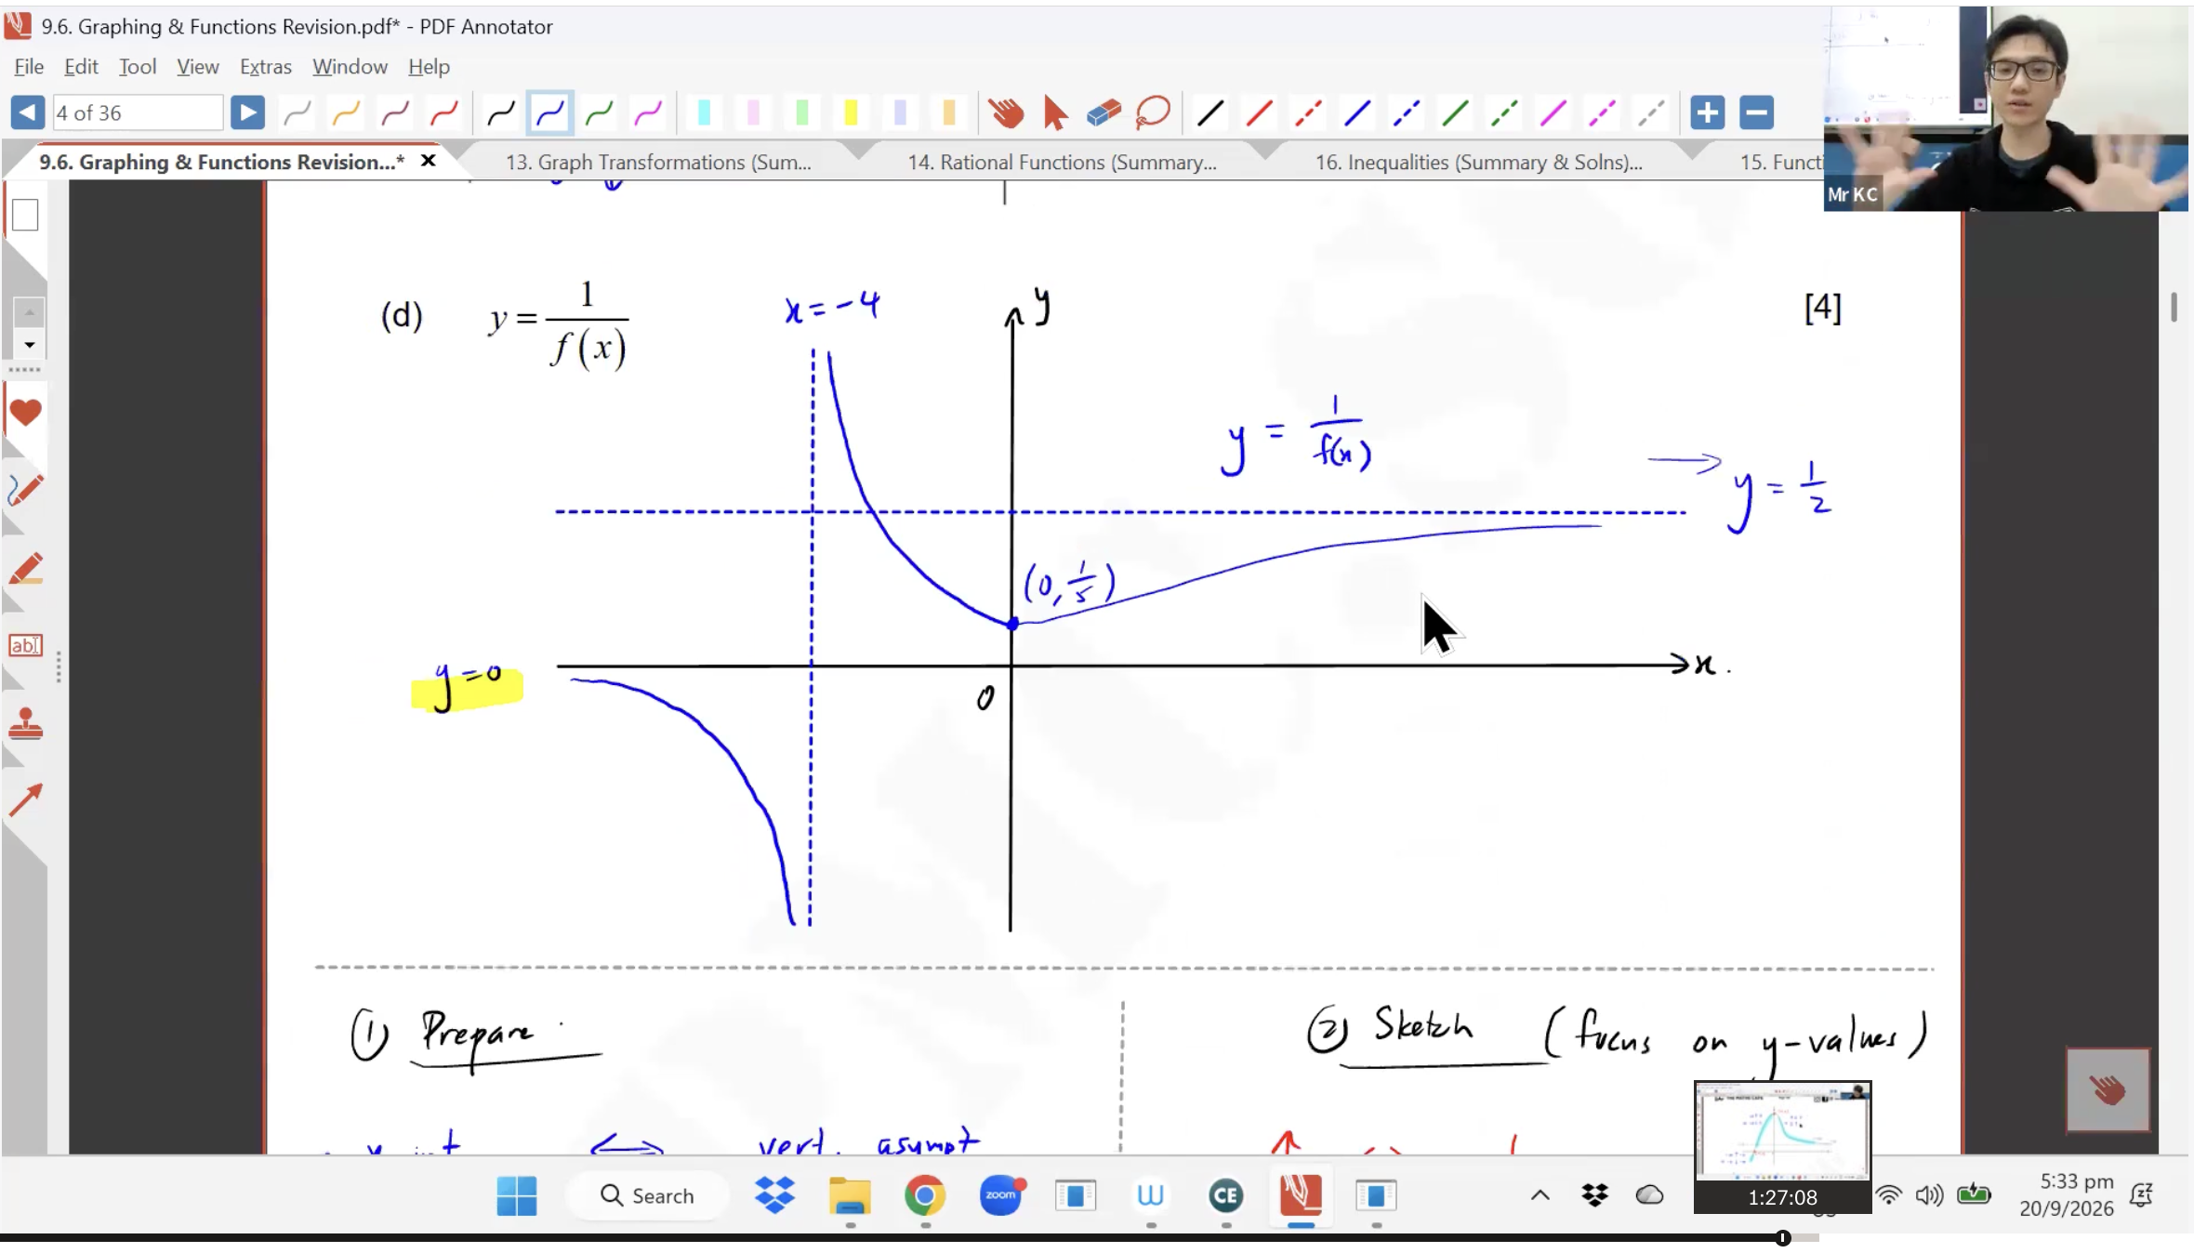The image size is (2194, 1253).
Task: Activate the pan hand tool
Action: (1006, 113)
